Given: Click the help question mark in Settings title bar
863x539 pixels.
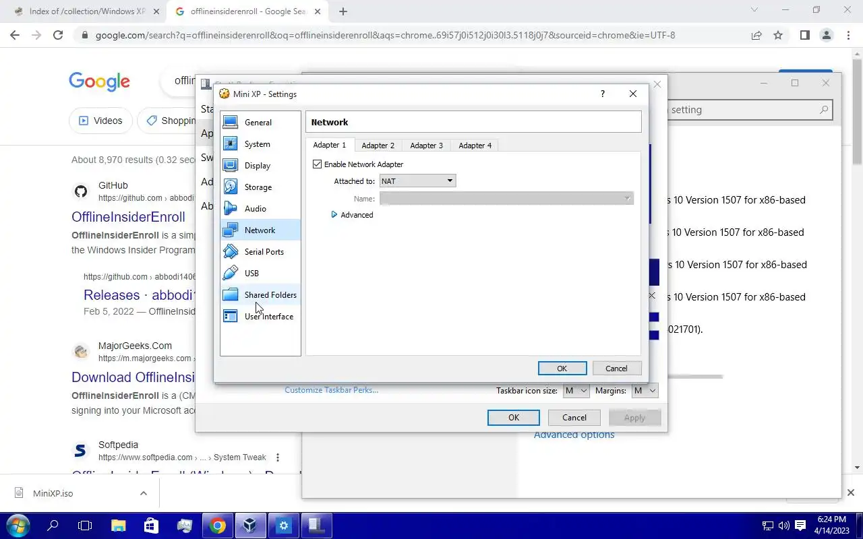Looking at the screenshot, I should point(603,94).
